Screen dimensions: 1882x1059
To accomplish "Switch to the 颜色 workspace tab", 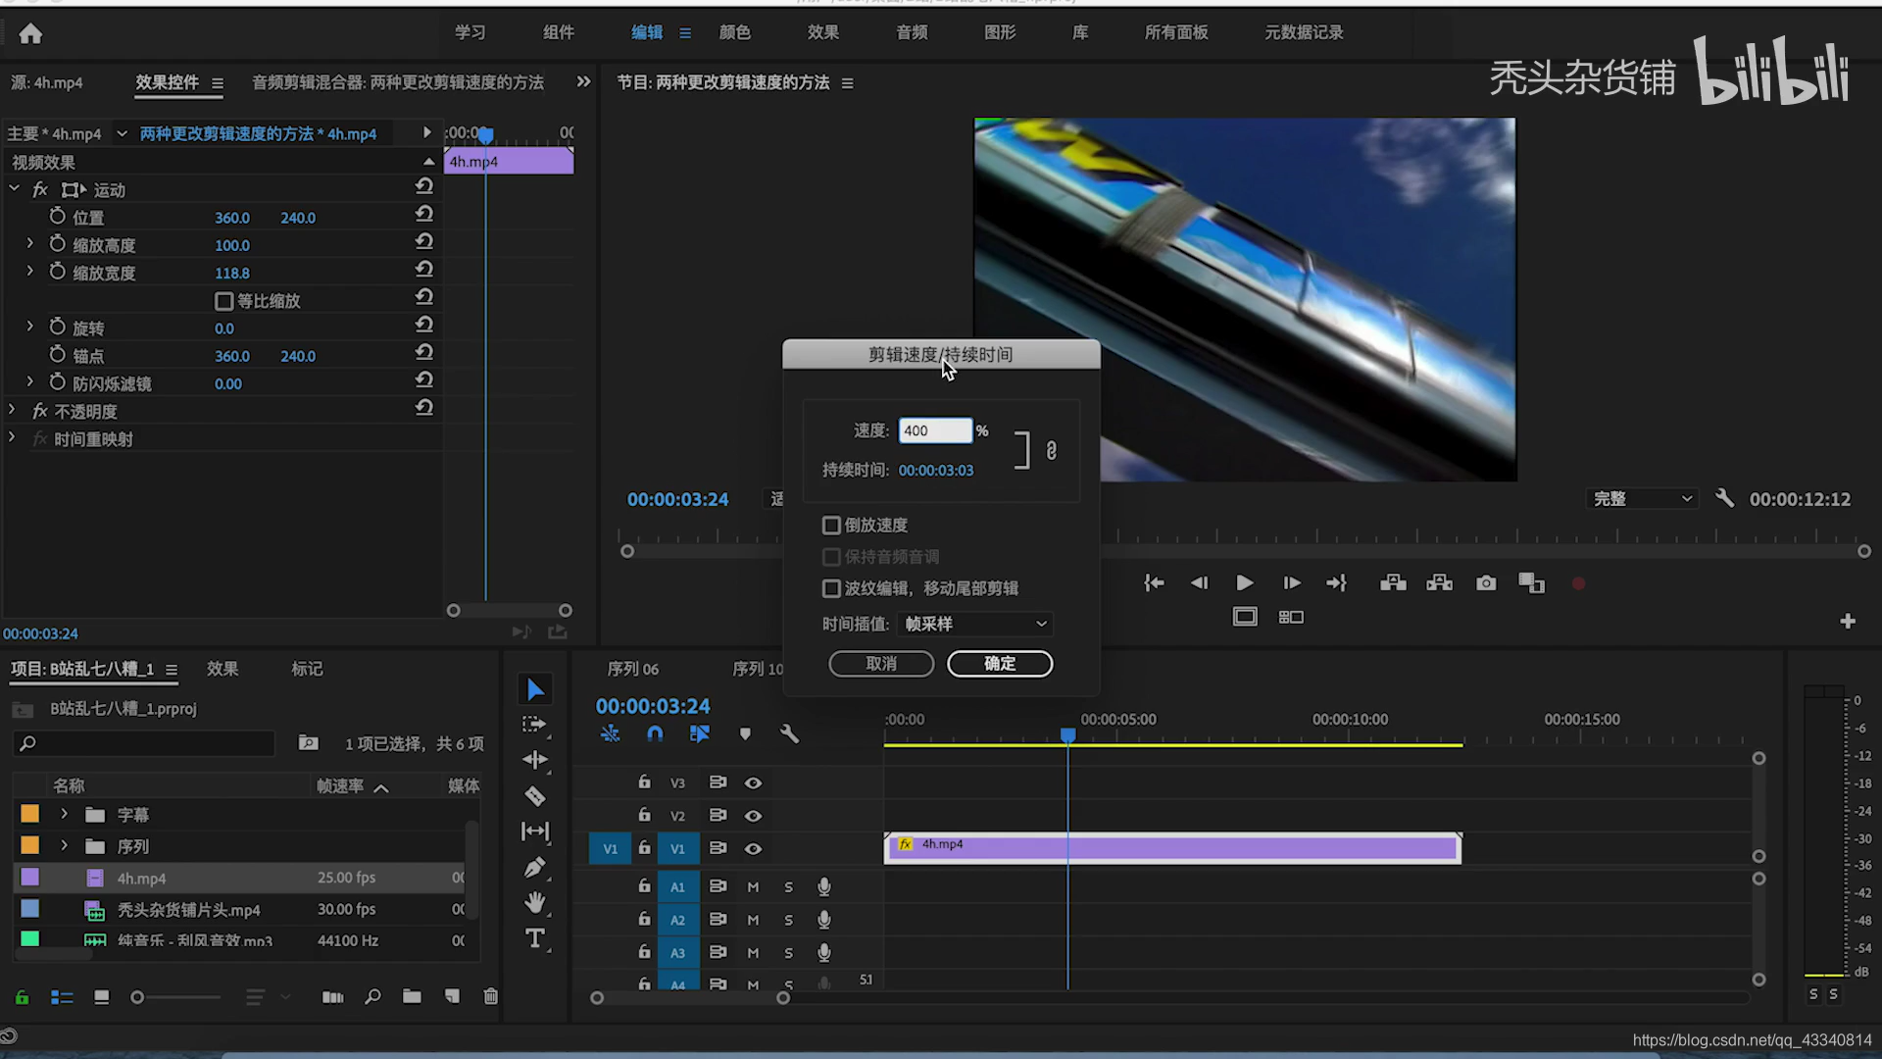I will coord(734,32).
